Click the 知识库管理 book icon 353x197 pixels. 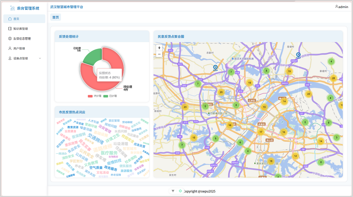click(10, 29)
